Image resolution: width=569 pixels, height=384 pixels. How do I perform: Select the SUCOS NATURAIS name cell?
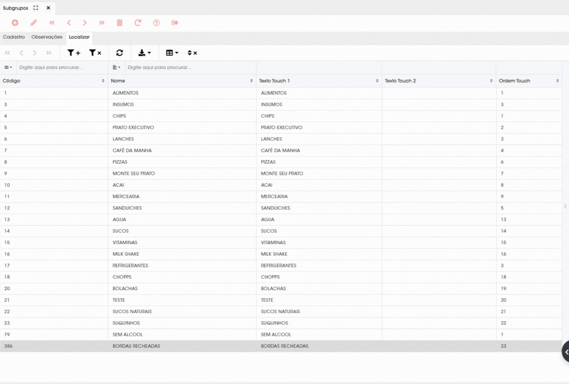pos(182,312)
